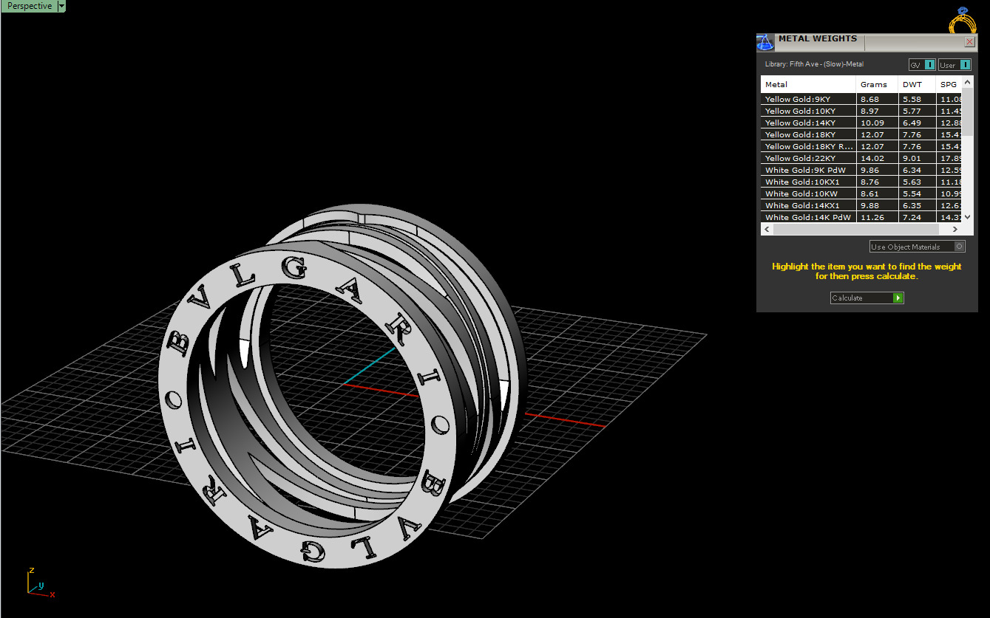Click the Library: Fifth Ave - (Slow)-Metal label
990x618 pixels.
click(x=814, y=64)
